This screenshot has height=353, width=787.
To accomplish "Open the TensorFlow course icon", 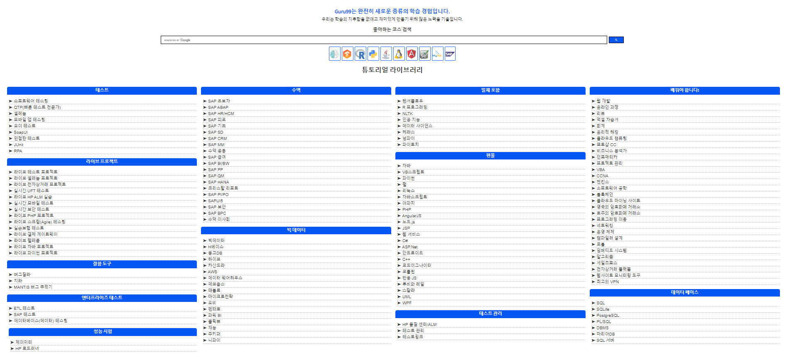I will [347, 54].
